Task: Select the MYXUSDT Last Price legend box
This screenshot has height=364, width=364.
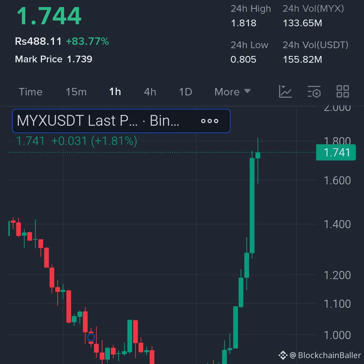Action: tap(121, 121)
